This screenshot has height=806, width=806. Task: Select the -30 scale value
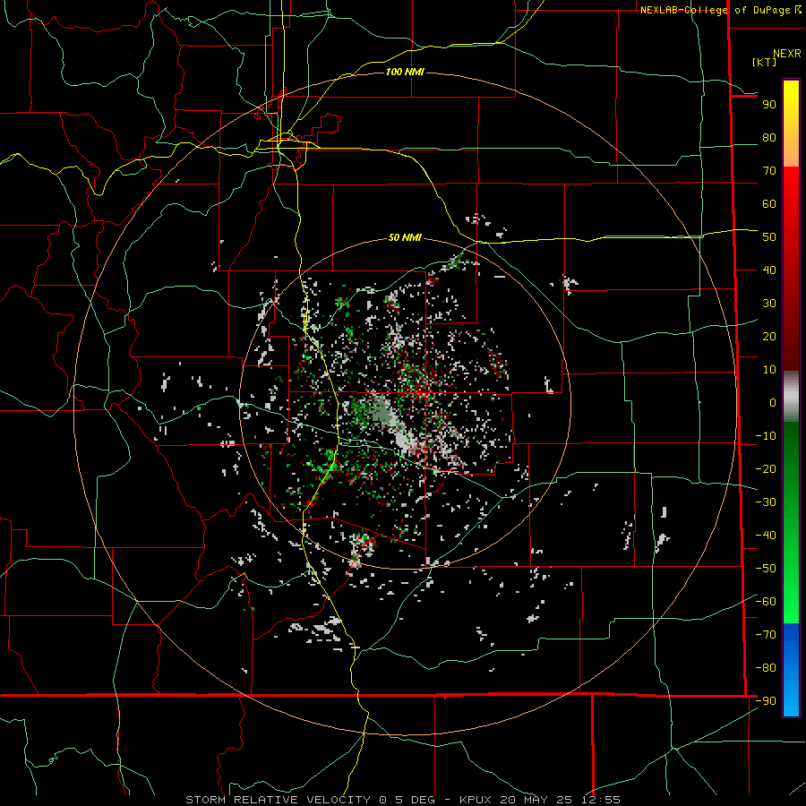coord(766,502)
